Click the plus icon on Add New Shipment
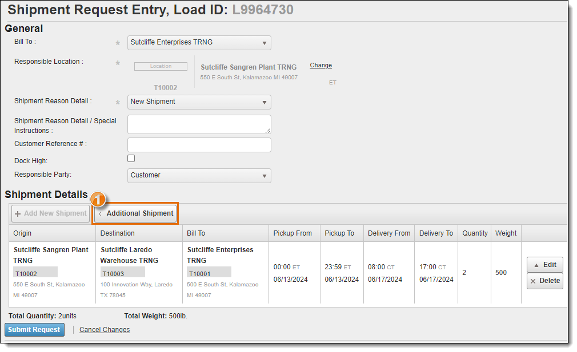 point(18,213)
